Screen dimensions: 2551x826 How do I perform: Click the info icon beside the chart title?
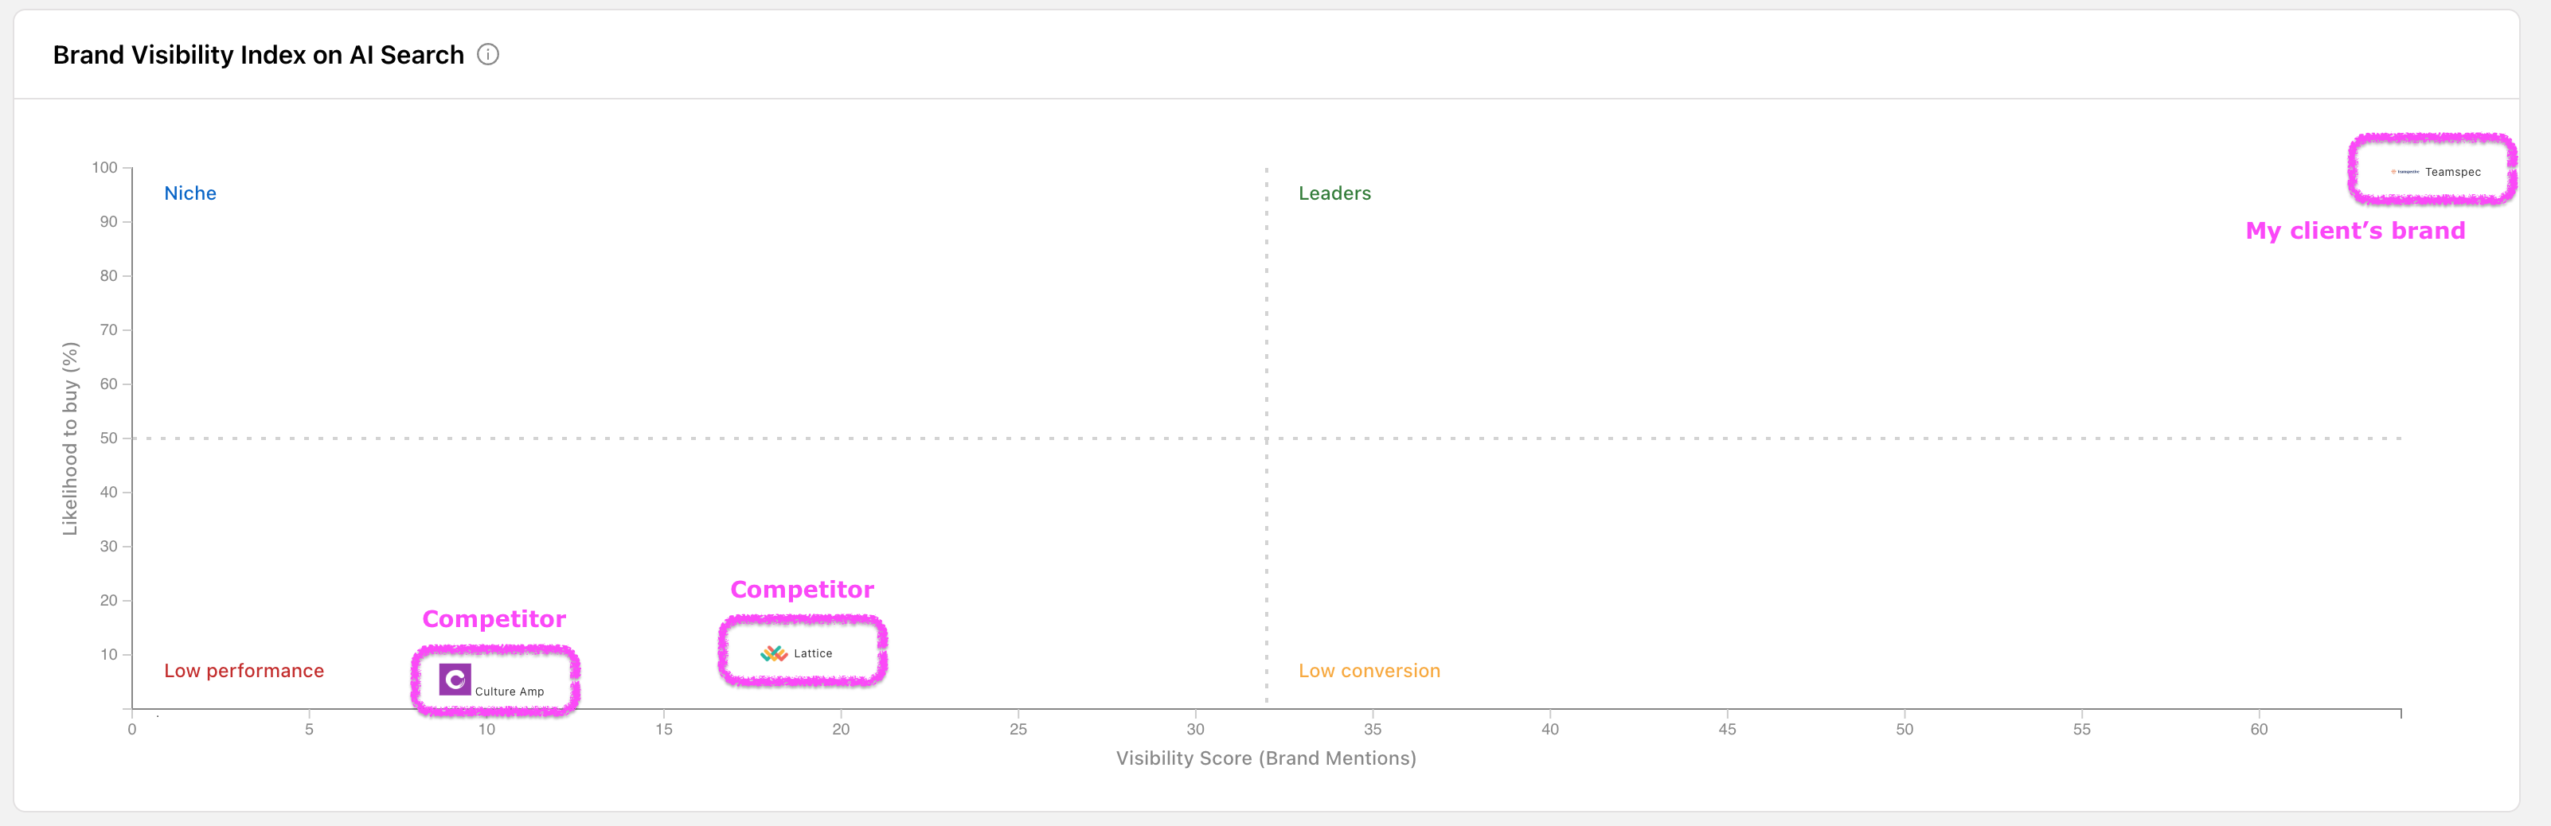[x=488, y=54]
